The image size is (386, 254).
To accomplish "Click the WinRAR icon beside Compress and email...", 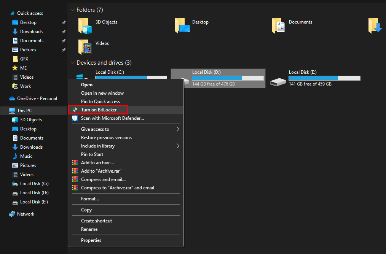I will coord(75,179).
